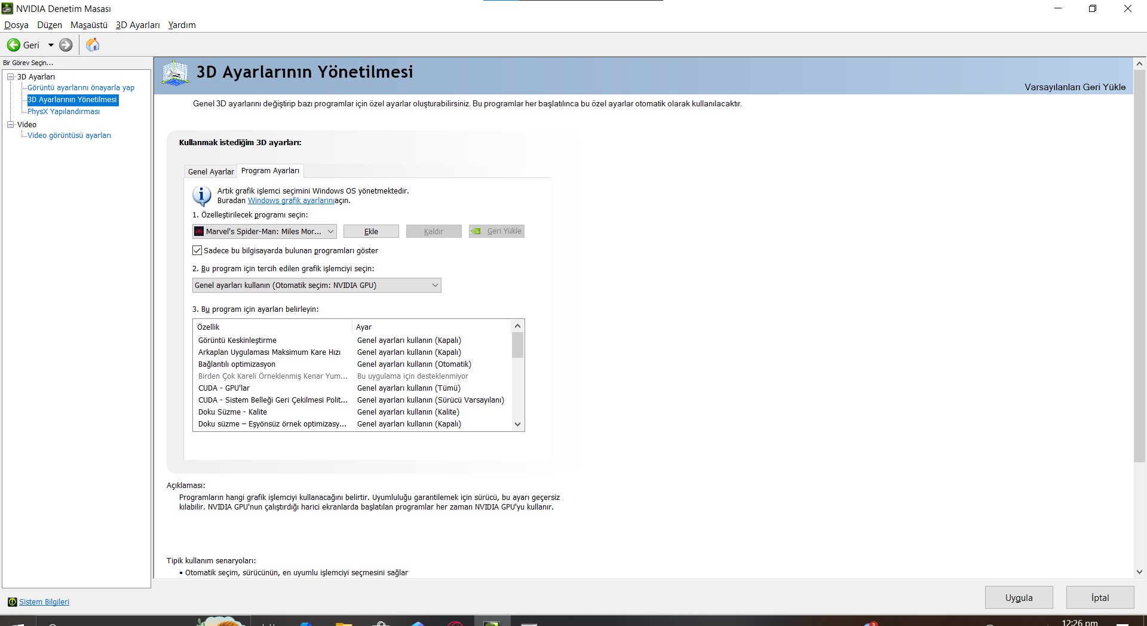Image resolution: width=1147 pixels, height=626 pixels.
Task: Open the Masaüstü menu
Action: click(89, 25)
